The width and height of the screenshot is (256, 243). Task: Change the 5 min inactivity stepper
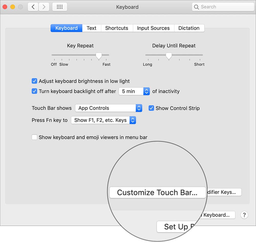click(x=146, y=91)
